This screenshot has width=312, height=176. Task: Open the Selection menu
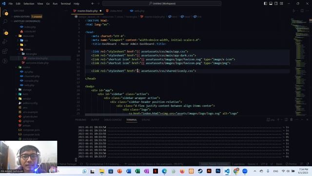click(29, 3)
